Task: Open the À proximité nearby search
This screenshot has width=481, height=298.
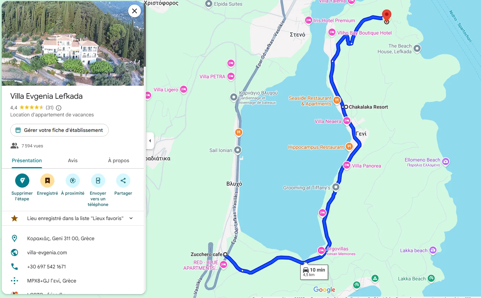Action: (x=73, y=181)
